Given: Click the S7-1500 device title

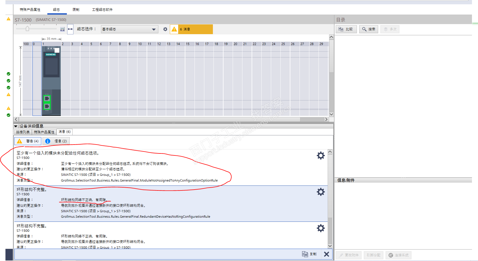Looking at the screenshot, I should click(x=23, y=20).
